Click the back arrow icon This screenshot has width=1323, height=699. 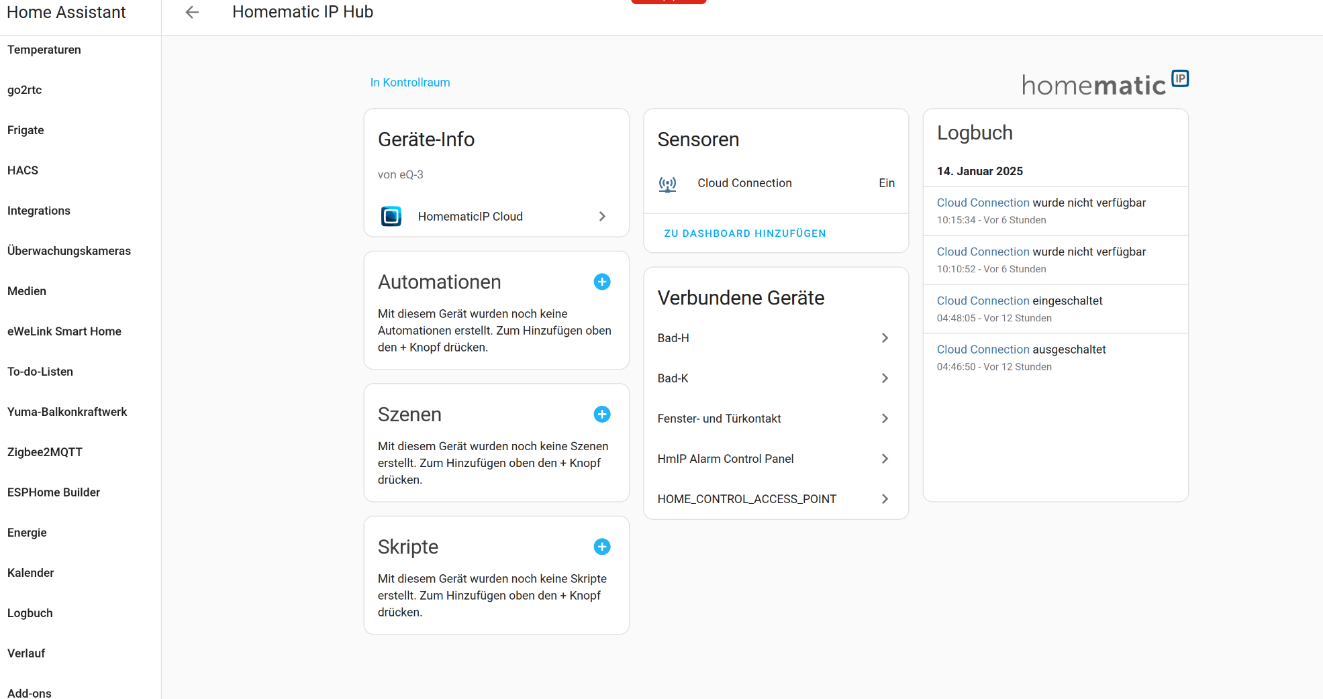(192, 12)
